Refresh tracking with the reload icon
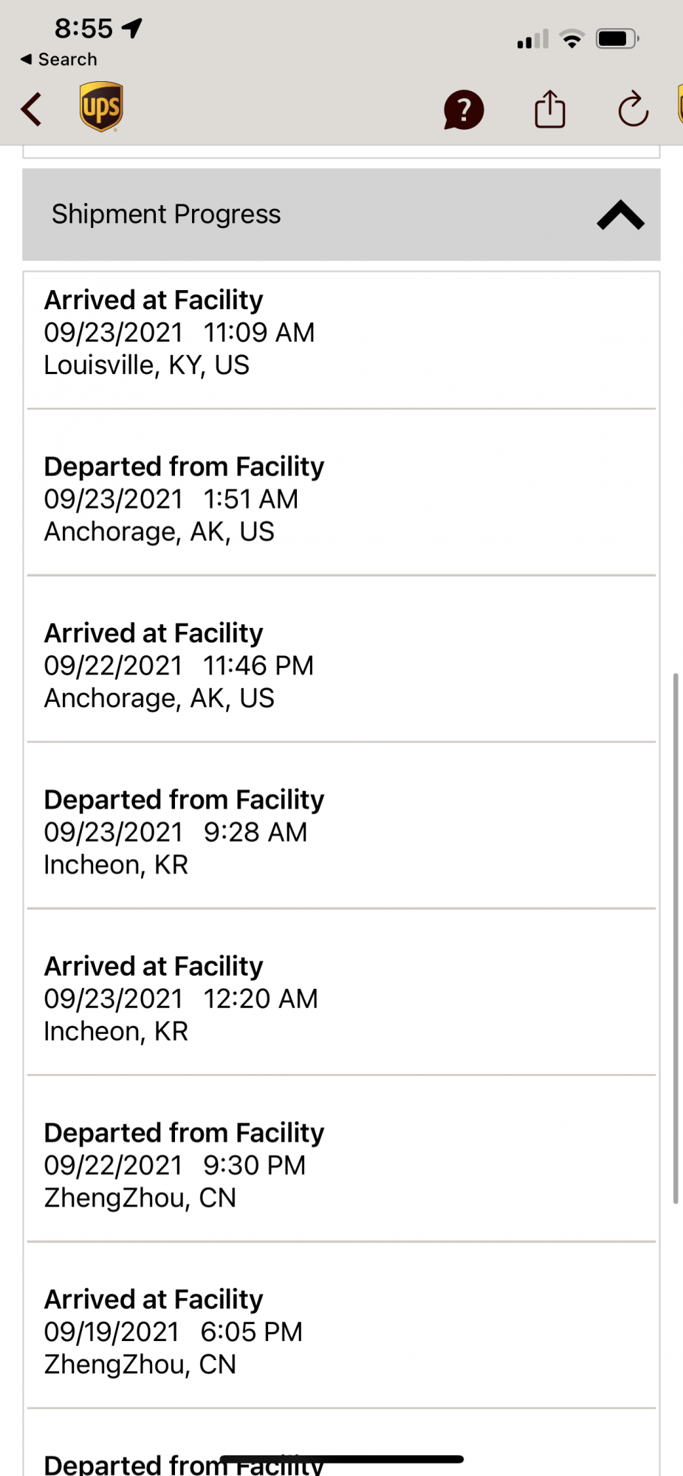This screenshot has height=1476, width=683. click(x=633, y=109)
